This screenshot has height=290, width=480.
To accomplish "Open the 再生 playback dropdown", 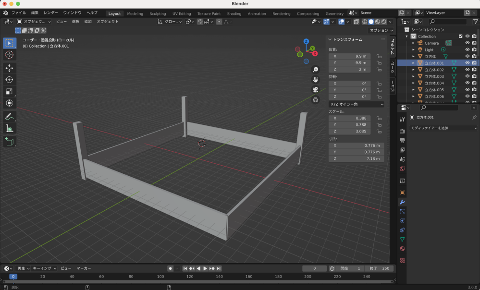I will (23, 268).
